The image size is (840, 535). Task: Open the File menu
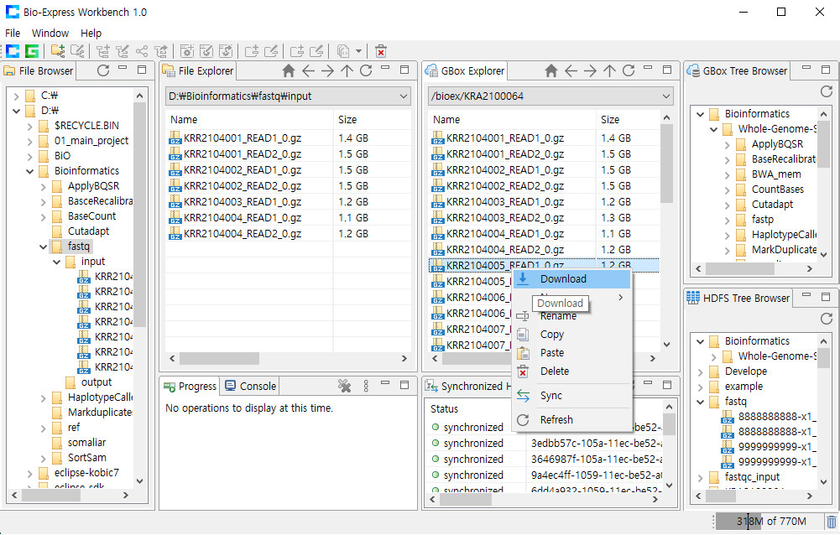(13, 34)
